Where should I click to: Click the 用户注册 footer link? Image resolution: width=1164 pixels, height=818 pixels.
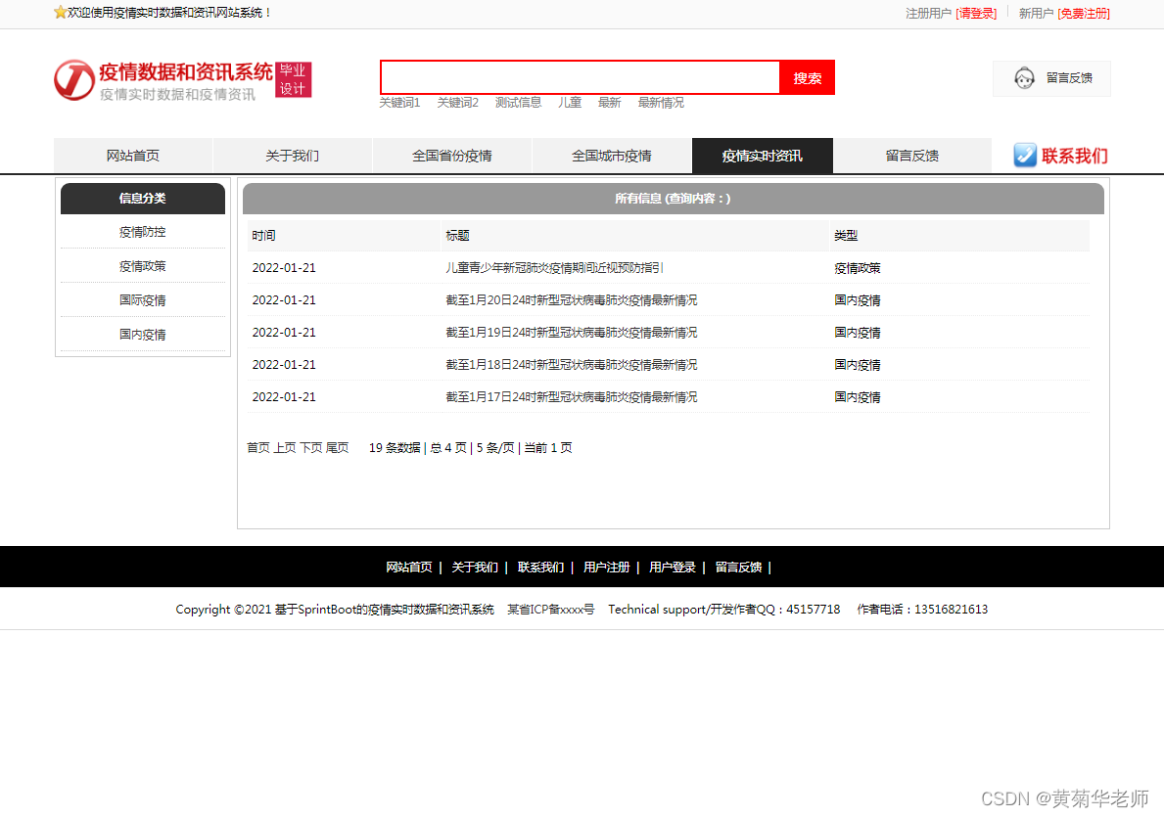[607, 567]
